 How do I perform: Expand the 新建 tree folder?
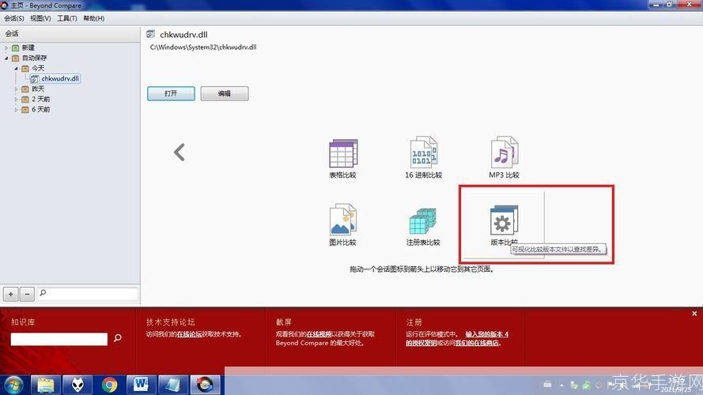7,47
